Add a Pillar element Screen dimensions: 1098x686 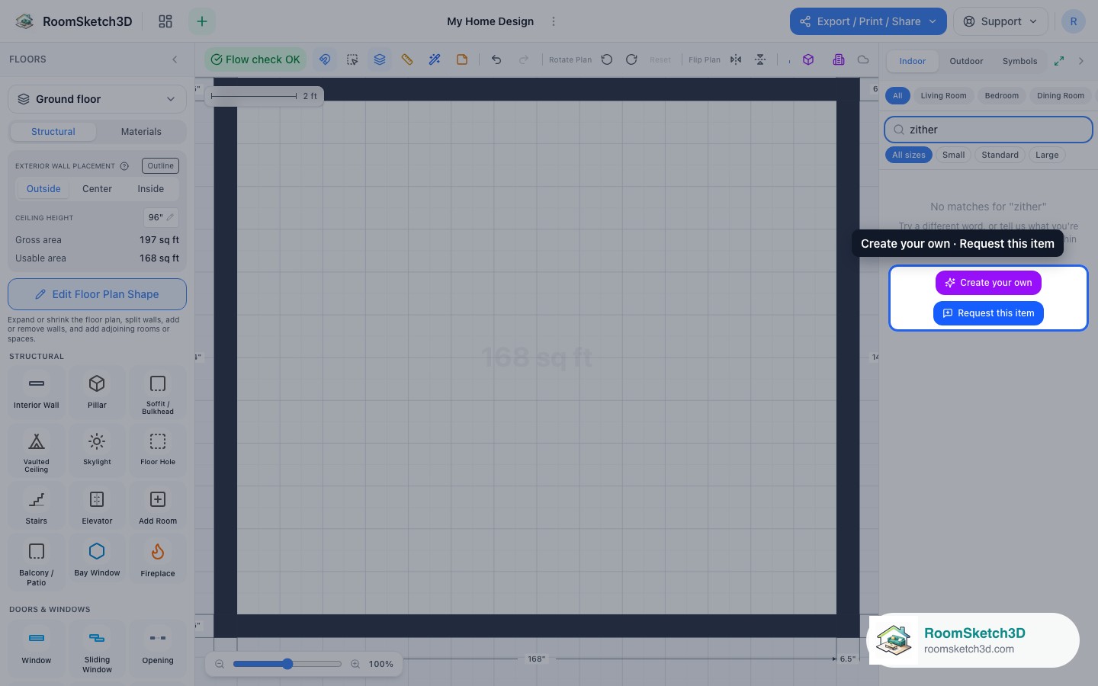coord(97,392)
